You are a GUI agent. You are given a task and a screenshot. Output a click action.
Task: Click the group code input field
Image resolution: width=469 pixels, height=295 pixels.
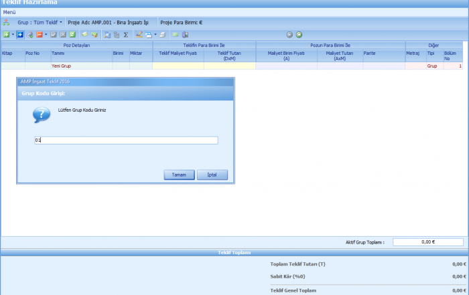click(126, 140)
